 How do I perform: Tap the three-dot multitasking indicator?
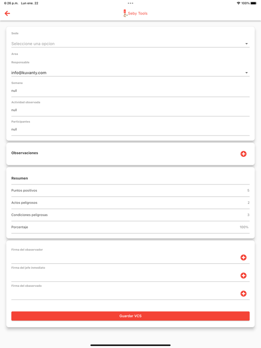click(130, 3)
